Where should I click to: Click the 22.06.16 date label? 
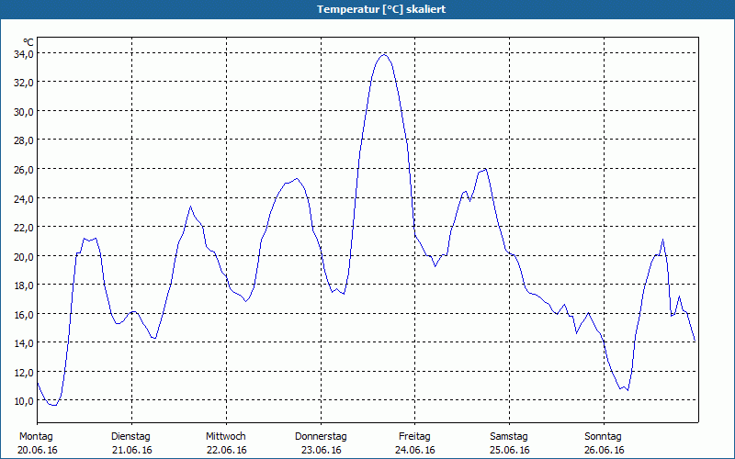click(226, 450)
